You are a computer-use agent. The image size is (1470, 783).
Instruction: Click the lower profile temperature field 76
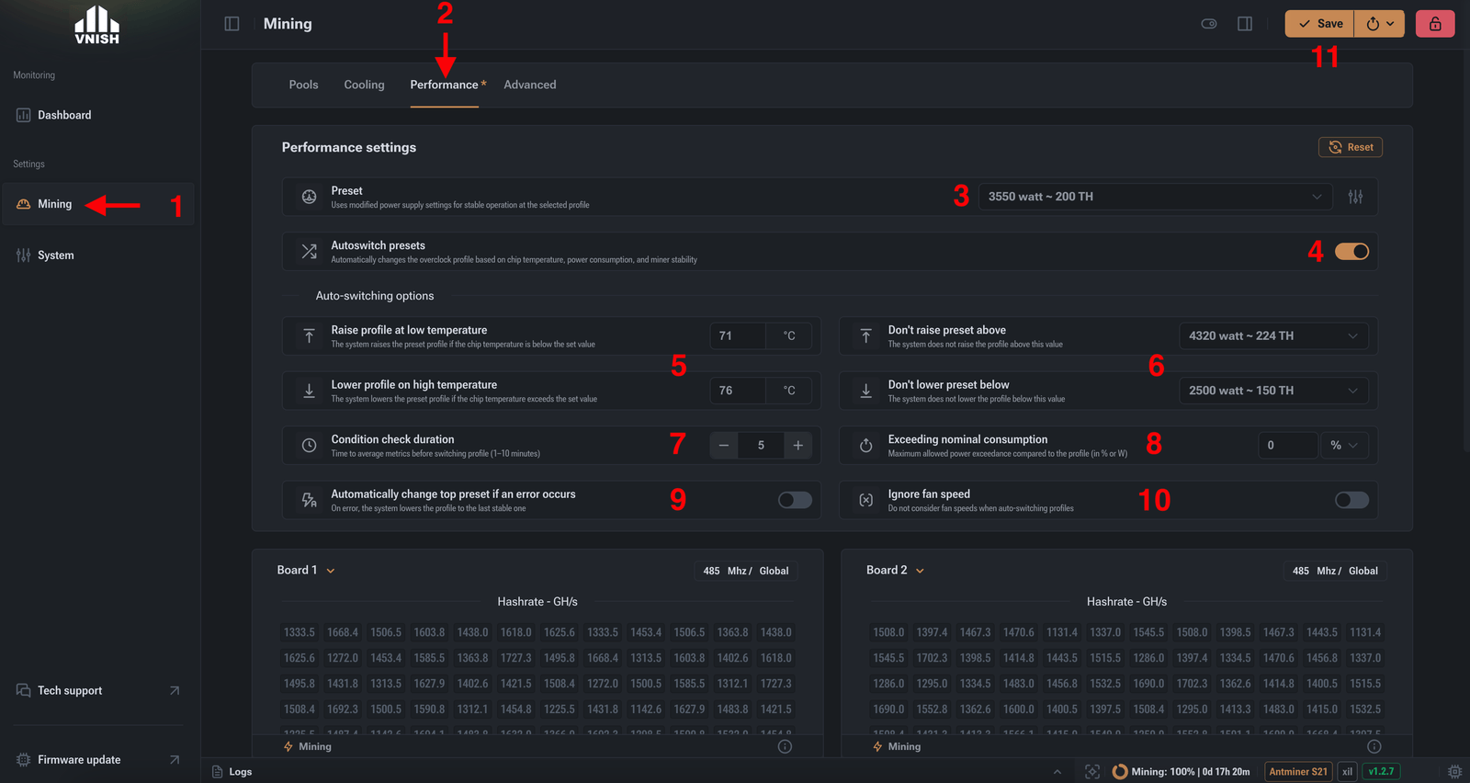pyautogui.click(x=738, y=391)
